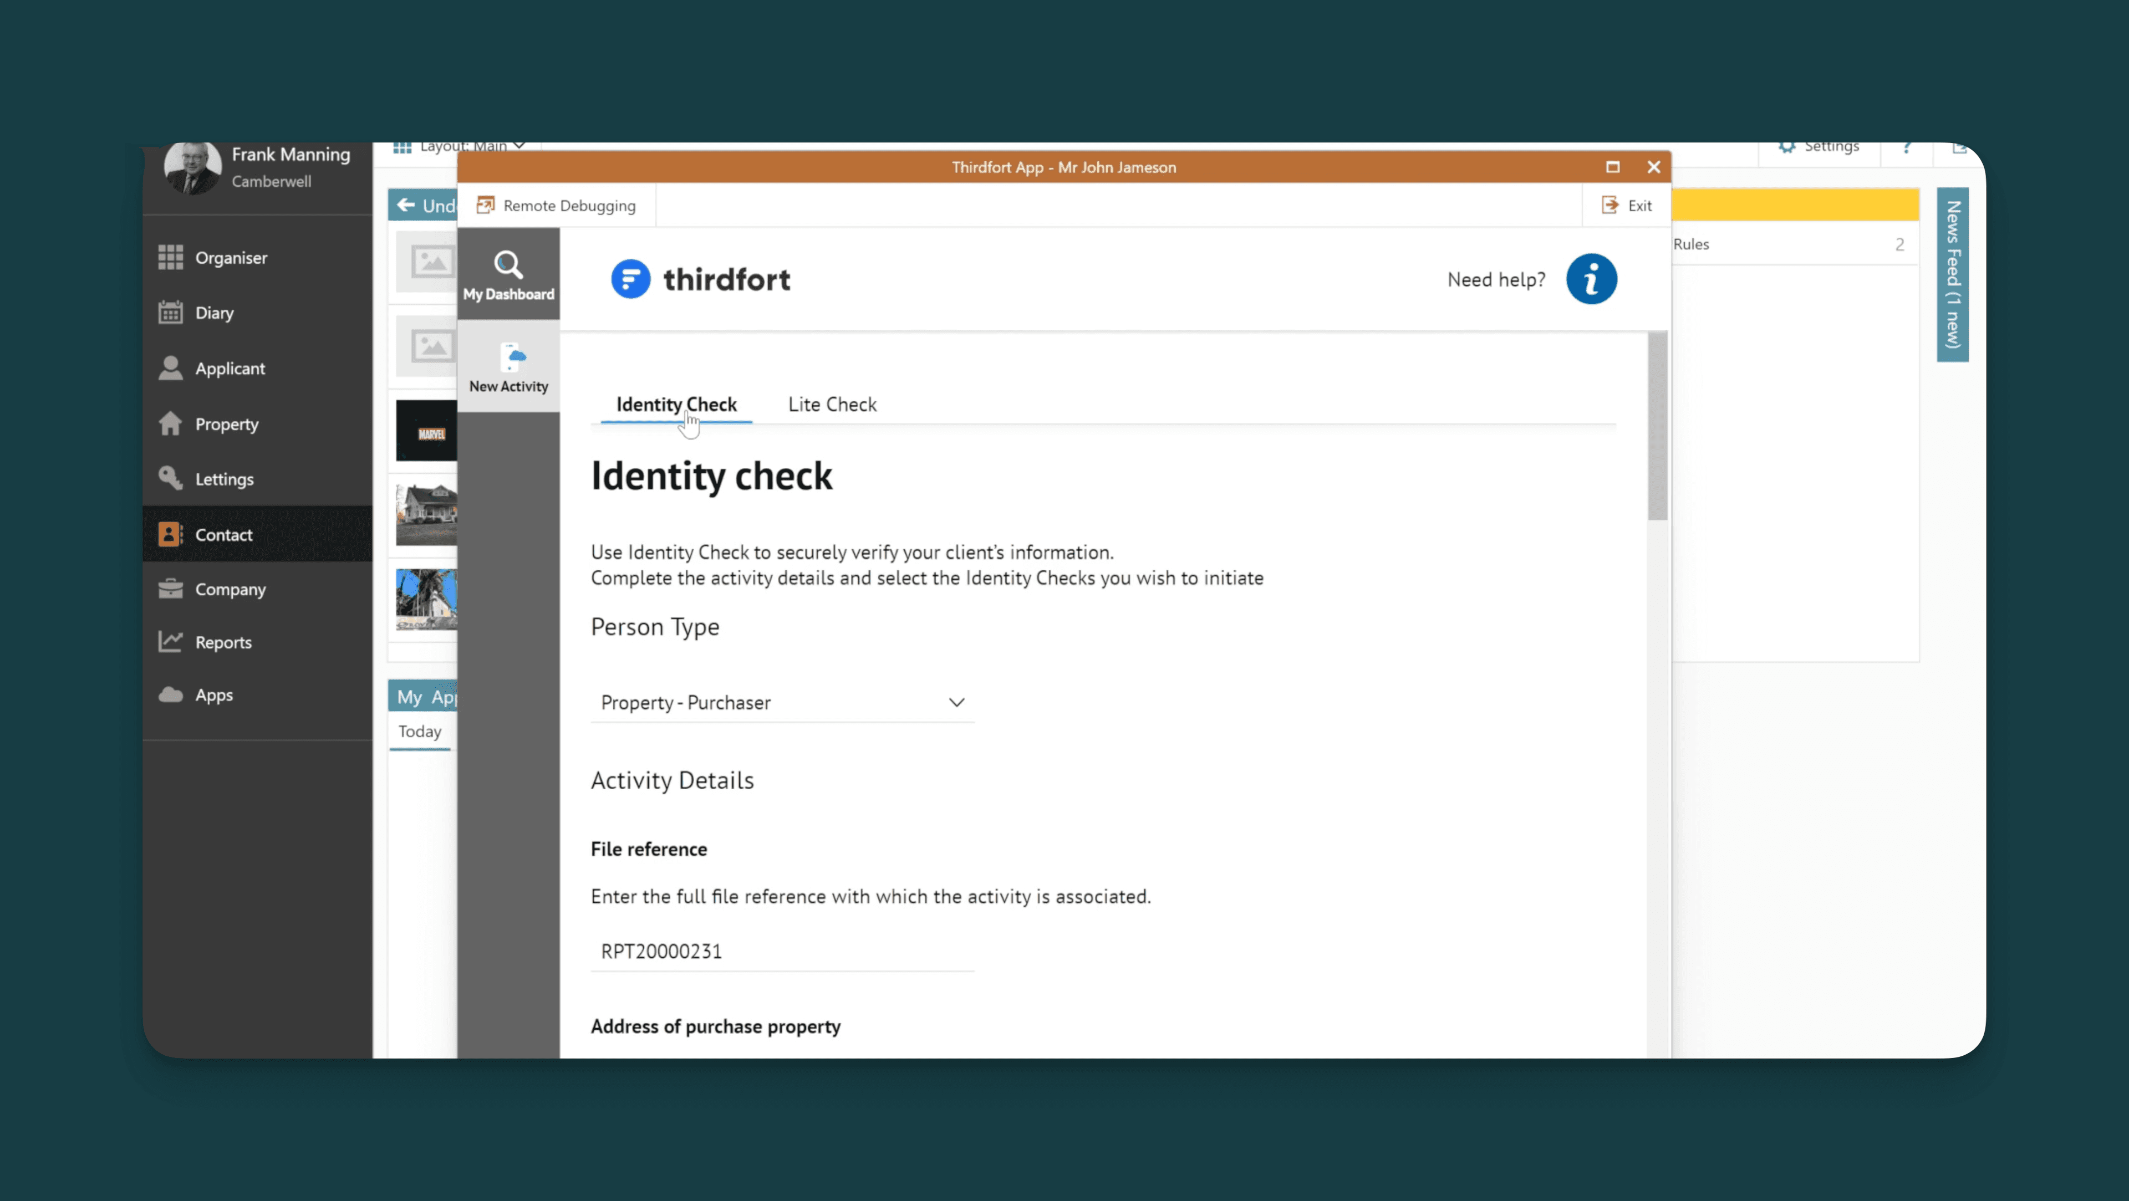Select the Marvel thumbnail image
2129x1201 pixels.
click(x=426, y=431)
